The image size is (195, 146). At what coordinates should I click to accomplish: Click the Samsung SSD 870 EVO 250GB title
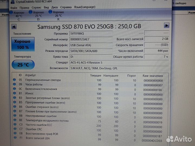click(89, 26)
